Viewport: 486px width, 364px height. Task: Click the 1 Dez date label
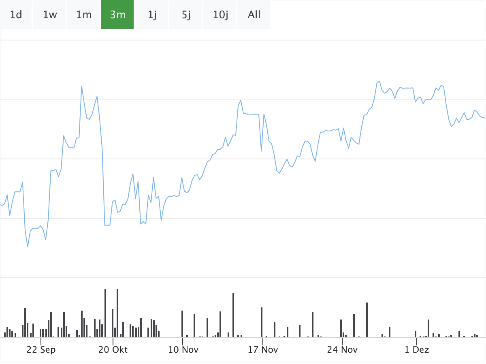pyautogui.click(x=416, y=349)
